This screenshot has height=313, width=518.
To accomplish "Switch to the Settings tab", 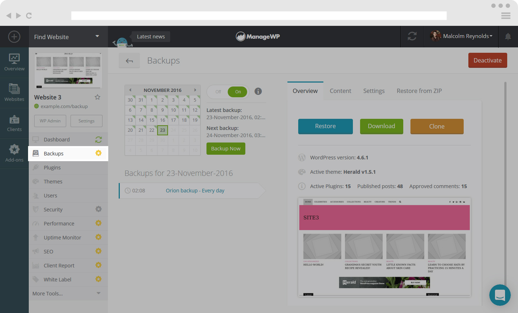I will [x=374, y=91].
